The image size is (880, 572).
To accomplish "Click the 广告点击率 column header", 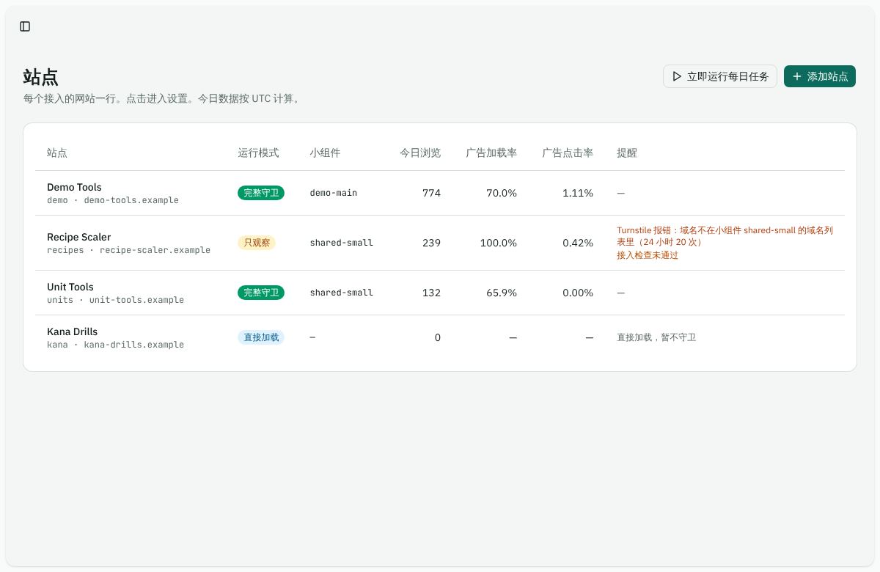I will [568, 153].
